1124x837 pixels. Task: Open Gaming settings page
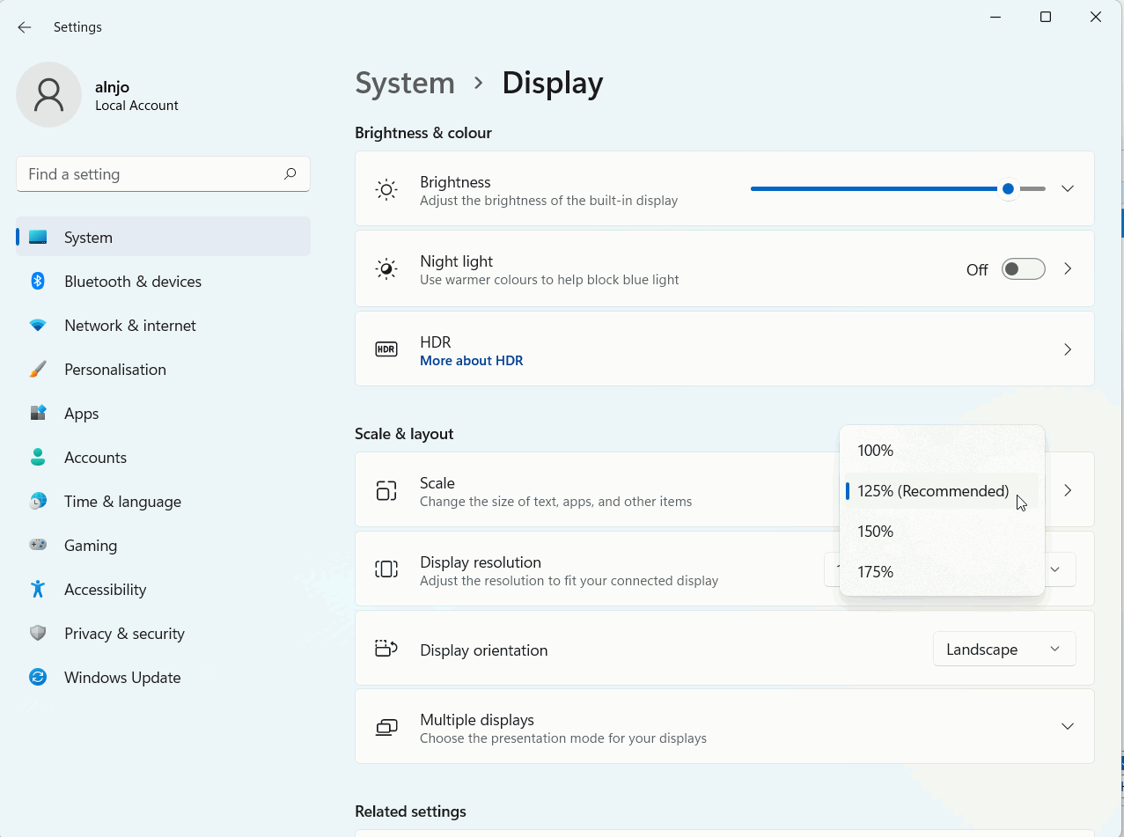(x=163, y=546)
